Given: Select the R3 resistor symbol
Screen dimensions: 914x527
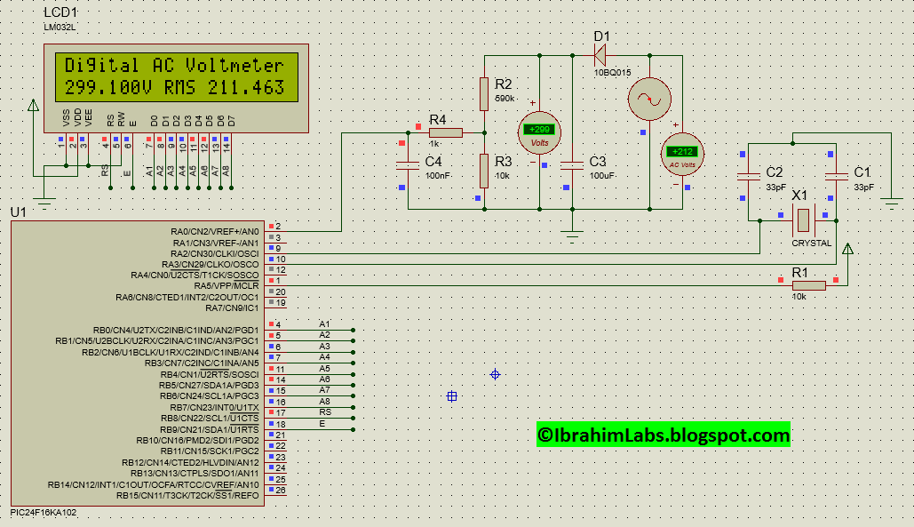Looking at the screenshot, I should (x=484, y=171).
